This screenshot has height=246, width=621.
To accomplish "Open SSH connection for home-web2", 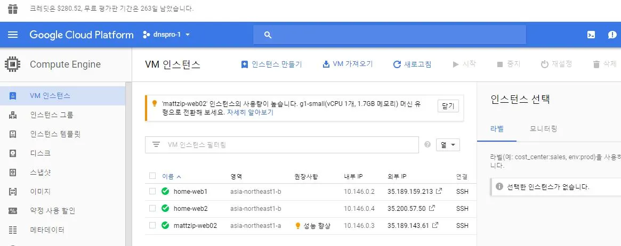I will [462, 208].
